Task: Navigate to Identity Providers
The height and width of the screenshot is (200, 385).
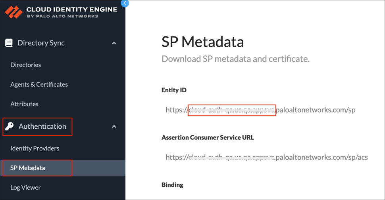Action: click(x=35, y=149)
